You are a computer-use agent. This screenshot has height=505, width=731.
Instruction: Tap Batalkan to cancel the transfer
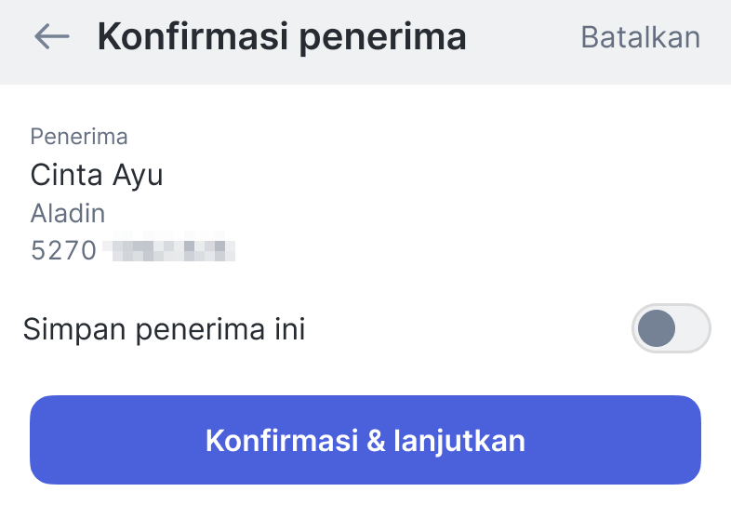640,37
